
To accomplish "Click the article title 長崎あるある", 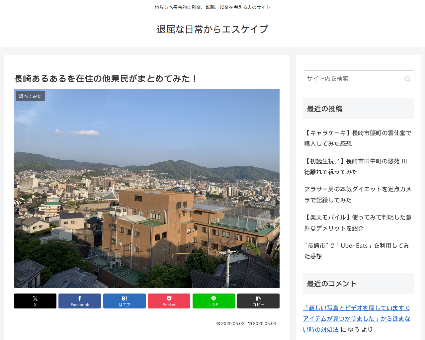I will pyautogui.click(x=106, y=79).
